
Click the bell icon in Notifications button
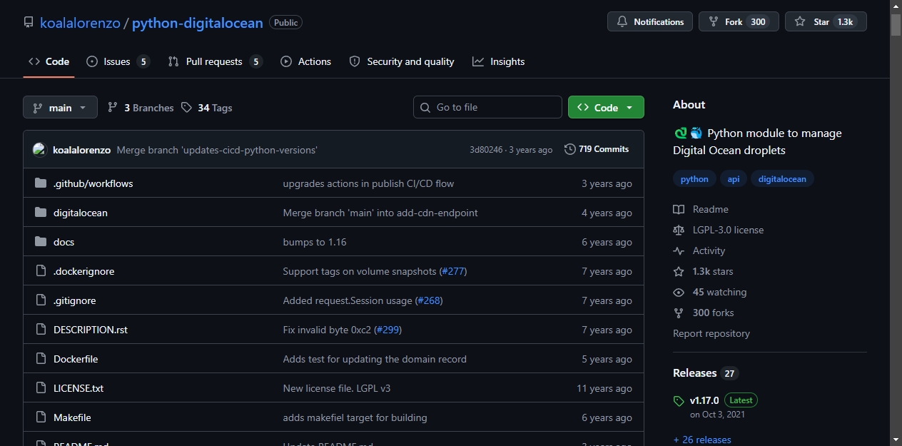pos(622,22)
